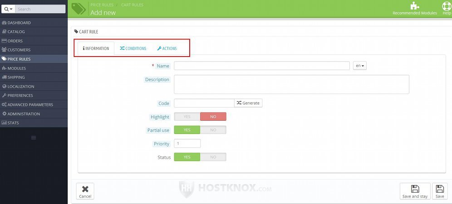
Task: Click the Save button
Action: click(440, 191)
